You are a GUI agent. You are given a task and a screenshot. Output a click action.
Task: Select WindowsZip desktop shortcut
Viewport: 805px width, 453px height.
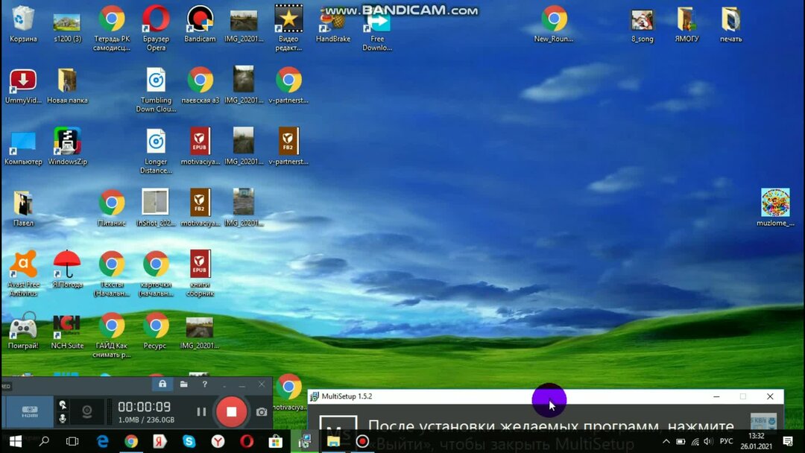coord(67,146)
